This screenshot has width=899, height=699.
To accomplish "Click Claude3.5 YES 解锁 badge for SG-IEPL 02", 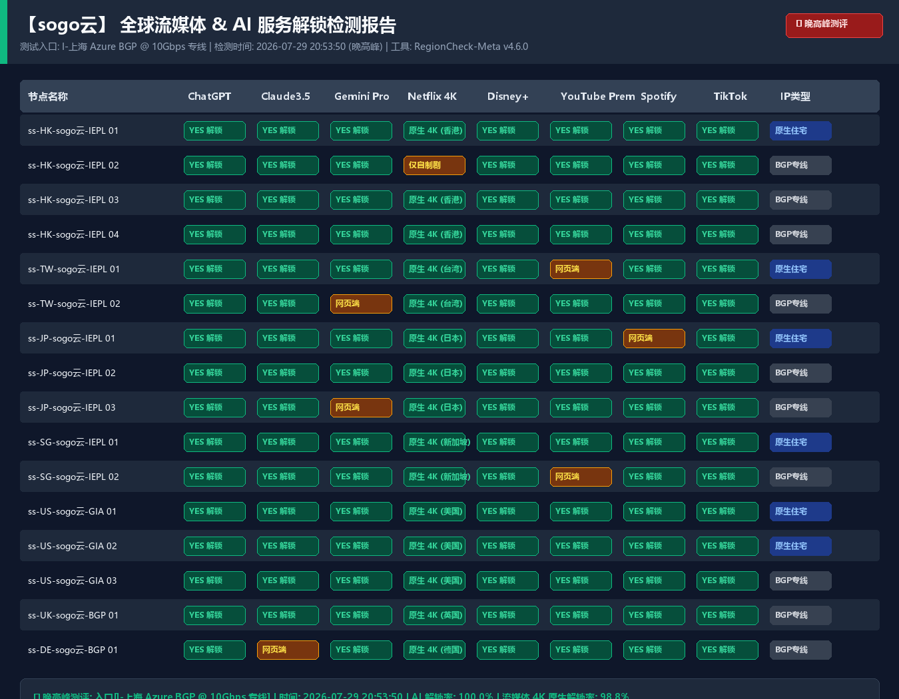I will pos(288,477).
